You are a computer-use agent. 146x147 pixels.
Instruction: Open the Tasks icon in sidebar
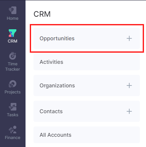coord(13,107)
